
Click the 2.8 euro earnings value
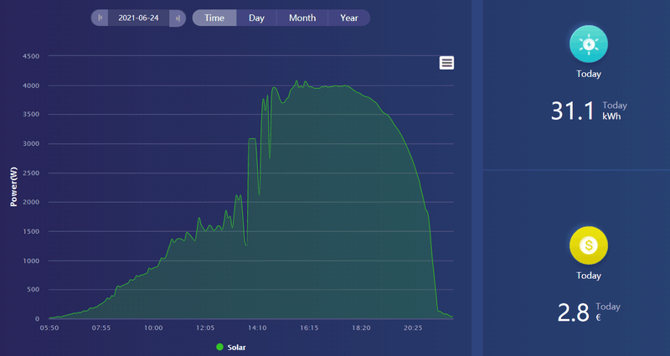(573, 312)
